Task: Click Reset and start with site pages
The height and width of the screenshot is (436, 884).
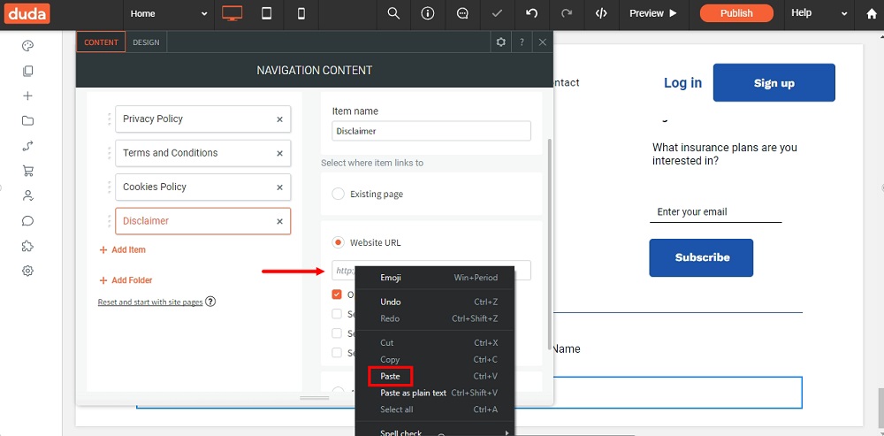Action: [150, 302]
